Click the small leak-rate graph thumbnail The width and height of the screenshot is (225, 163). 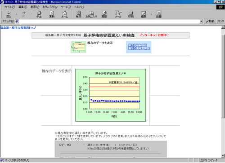[x=78, y=47]
